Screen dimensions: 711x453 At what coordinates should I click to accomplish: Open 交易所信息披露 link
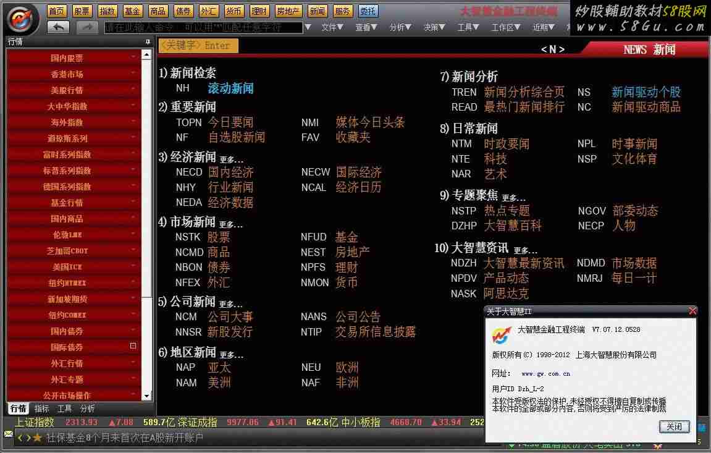(x=376, y=331)
